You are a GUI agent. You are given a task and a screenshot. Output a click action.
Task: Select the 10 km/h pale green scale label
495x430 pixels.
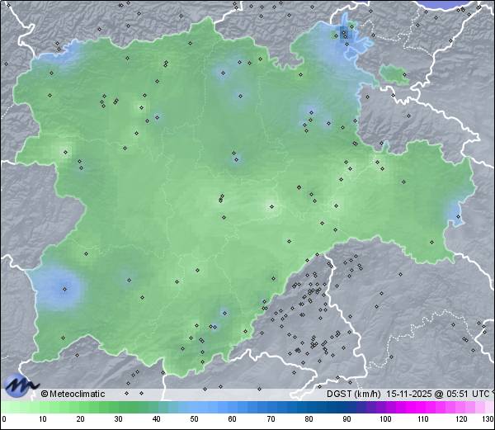(x=43, y=418)
